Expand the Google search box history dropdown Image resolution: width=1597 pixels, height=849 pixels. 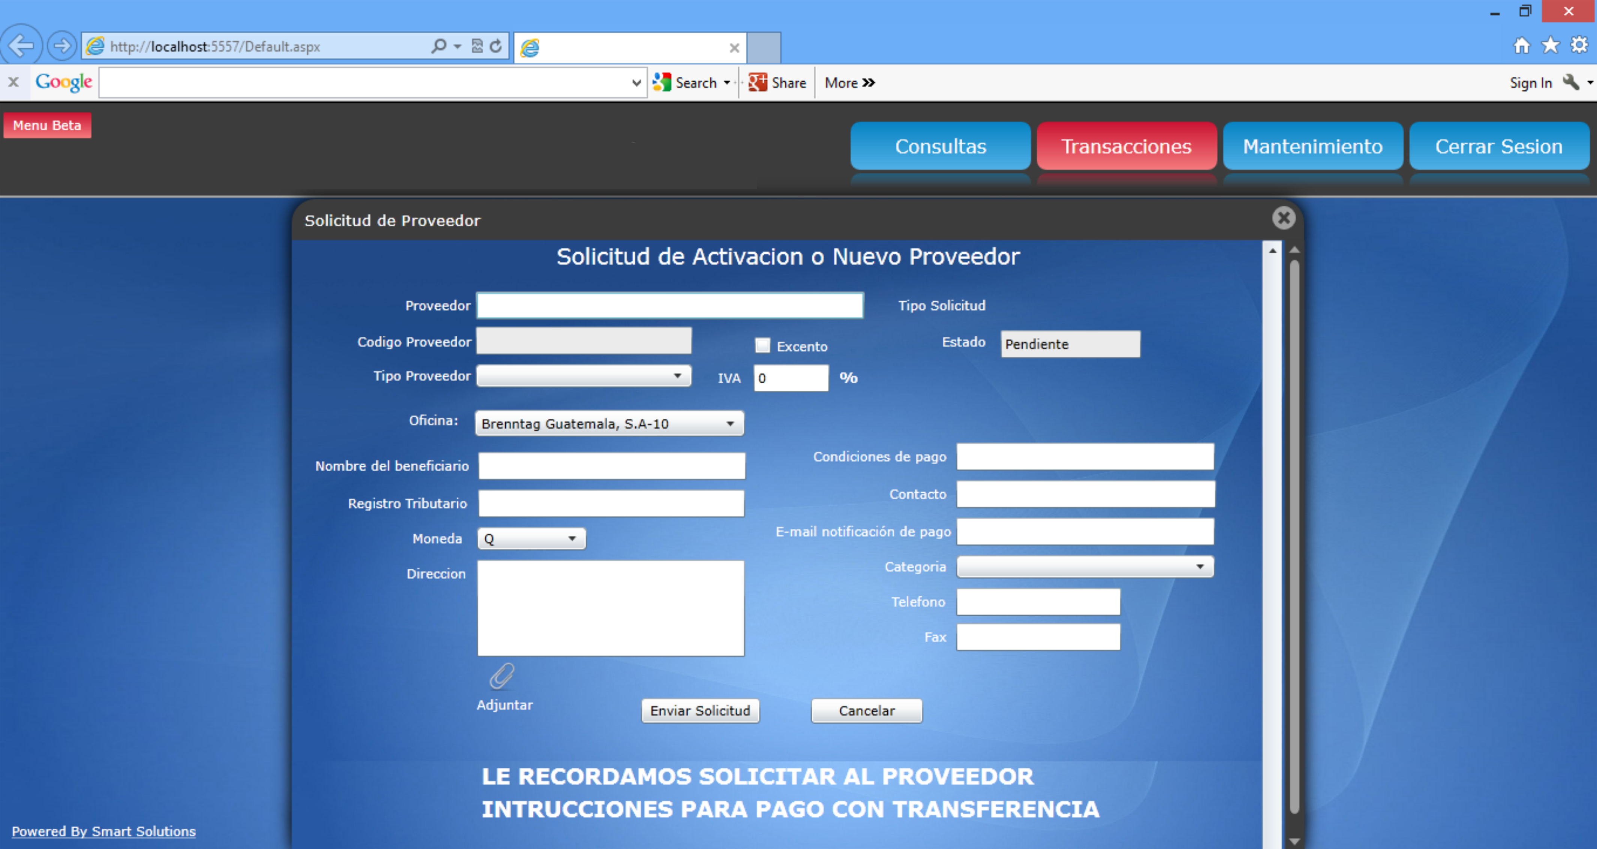(637, 82)
